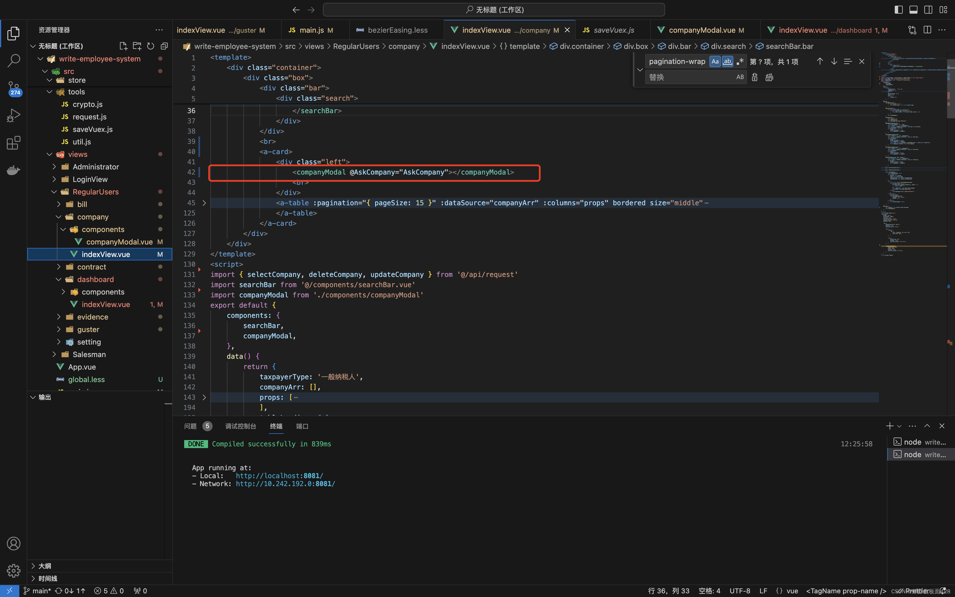Screen dimensions: 955x597
Task: Close the bottom panel
Action: [942, 426]
